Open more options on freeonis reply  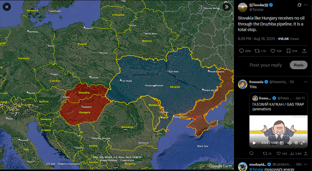point(305,82)
